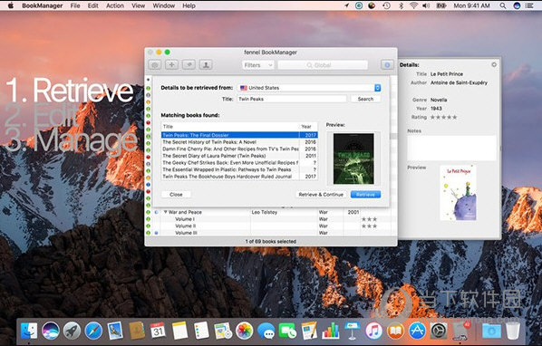542x346 pixels.
Task: Click the Retrieve & Continue button
Action: pyautogui.click(x=321, y=195)
